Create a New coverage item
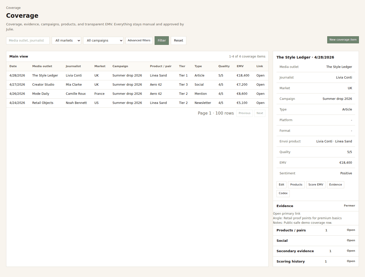 (343, 40)
